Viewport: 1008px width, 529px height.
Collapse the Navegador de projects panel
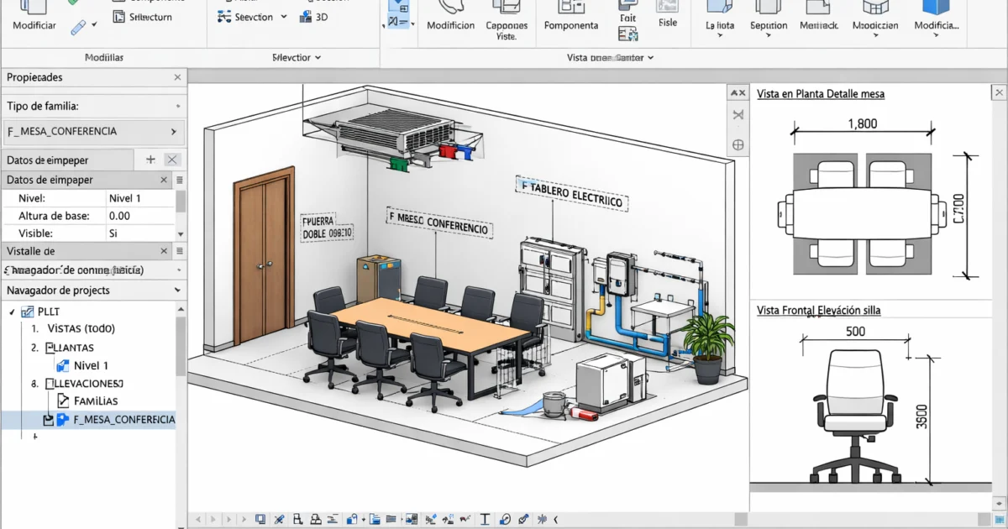[x=176, y=290]
